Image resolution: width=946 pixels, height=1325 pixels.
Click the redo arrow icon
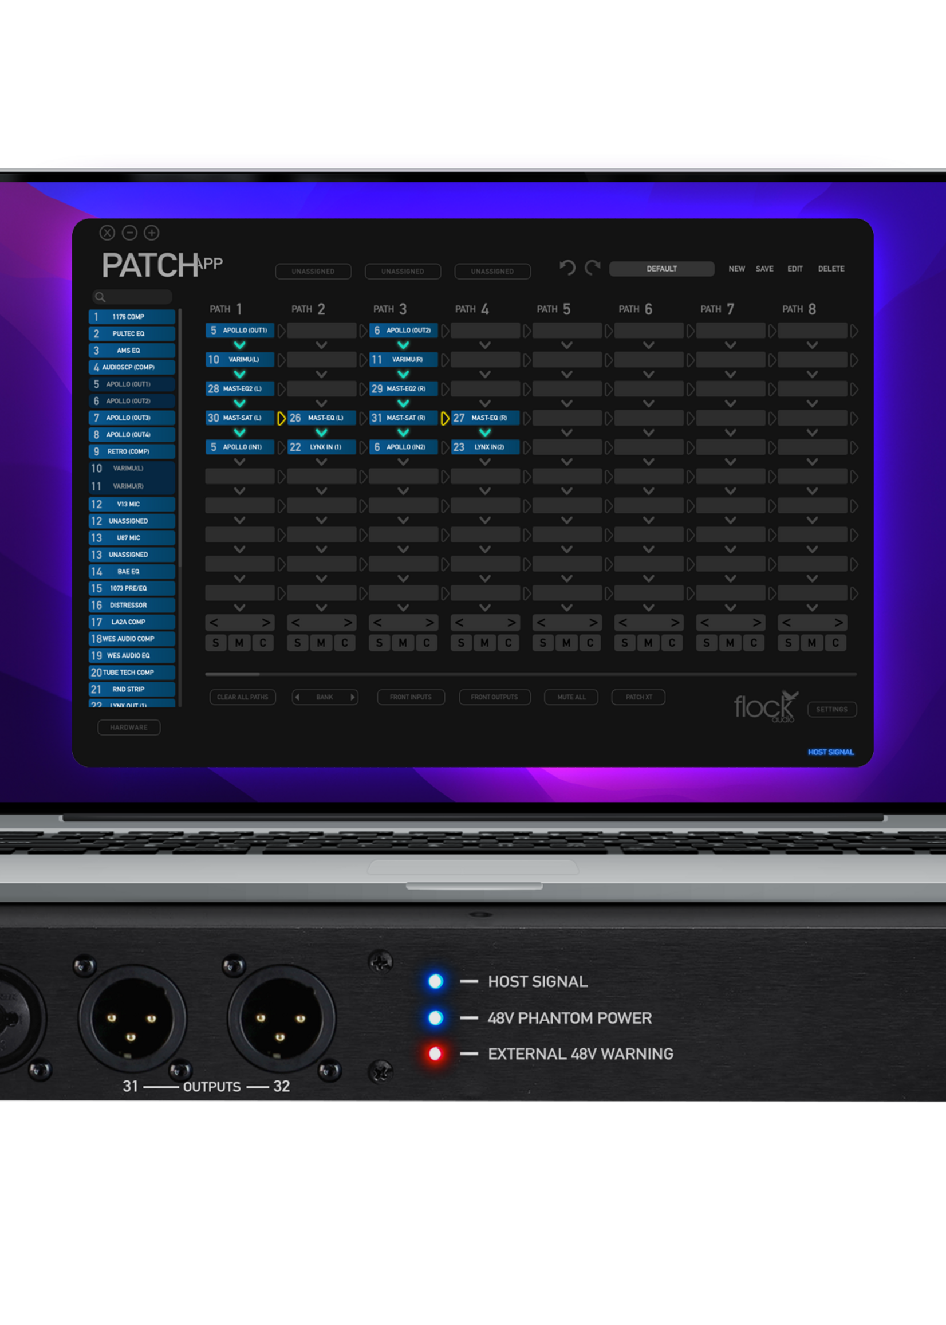pyautogui.click(x=593, y=268)
